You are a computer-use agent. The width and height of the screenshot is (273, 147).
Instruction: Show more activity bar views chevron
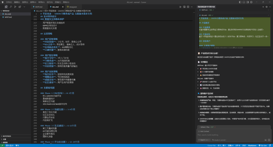tap(24, 7)
